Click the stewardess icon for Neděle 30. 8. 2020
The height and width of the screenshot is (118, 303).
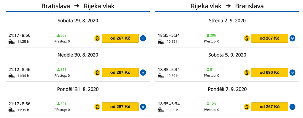click(x=97, y=73)
